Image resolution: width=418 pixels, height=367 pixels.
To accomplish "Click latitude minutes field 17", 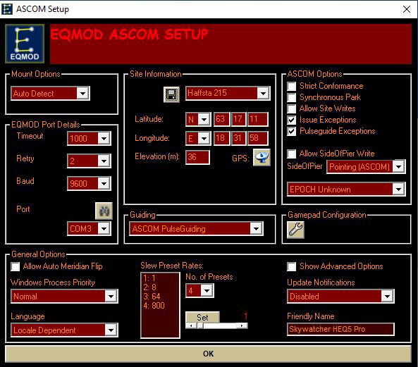I will pos(239,119).
